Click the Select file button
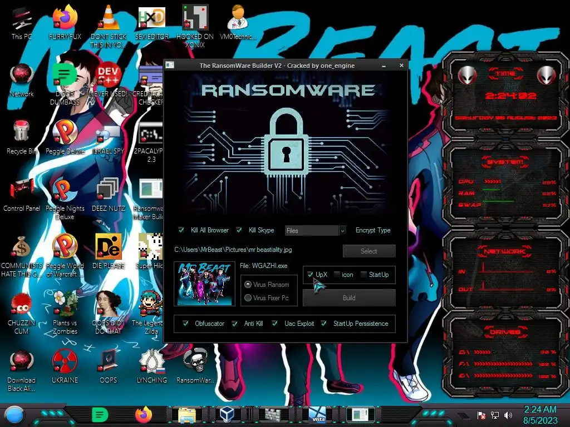The image size is (570, 427). tap(369, 251)
